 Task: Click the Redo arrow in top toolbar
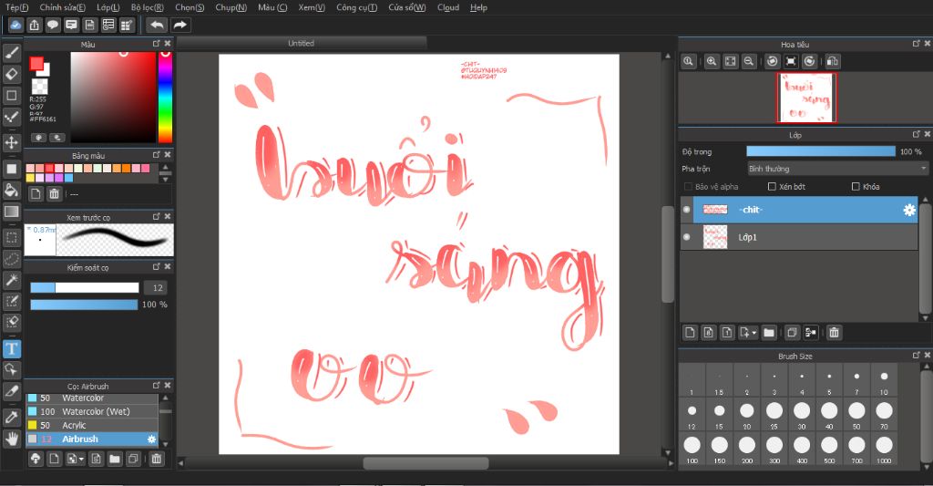click(179, 25)
